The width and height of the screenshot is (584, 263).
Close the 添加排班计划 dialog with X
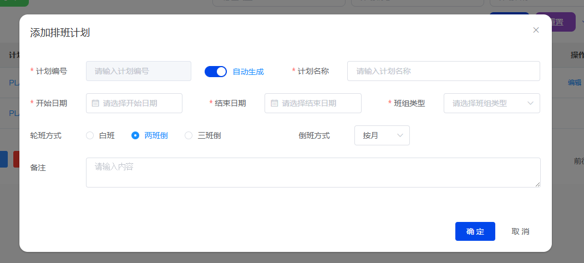point(536,30)
